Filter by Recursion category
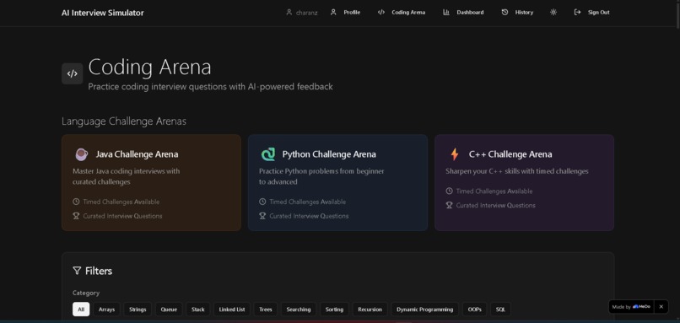The width and height of the screenshot is (680, 323). (x=370, y=310)
